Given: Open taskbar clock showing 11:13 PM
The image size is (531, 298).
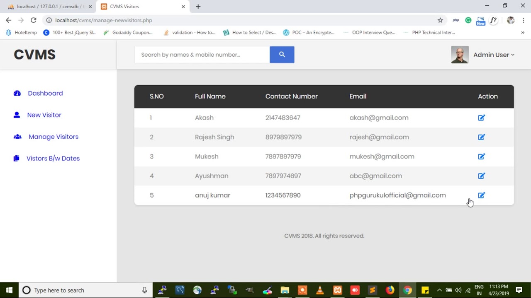Looking at the screenshot, I should tap(499, 290).
